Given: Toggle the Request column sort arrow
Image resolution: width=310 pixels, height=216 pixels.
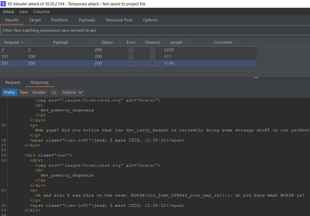Looking at the screenshot, I should click(22, 42).
